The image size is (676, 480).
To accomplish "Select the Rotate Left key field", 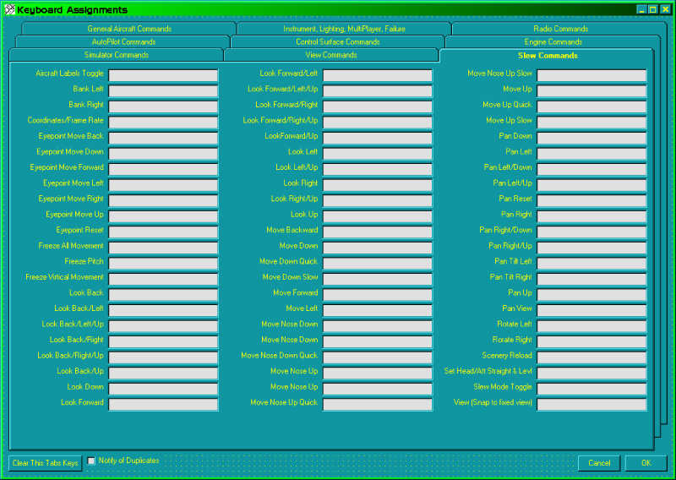I will click(591, 325).
